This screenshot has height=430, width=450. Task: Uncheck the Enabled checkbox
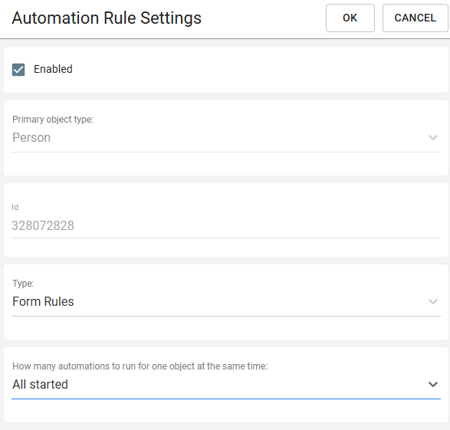click(x=18, y=70)
